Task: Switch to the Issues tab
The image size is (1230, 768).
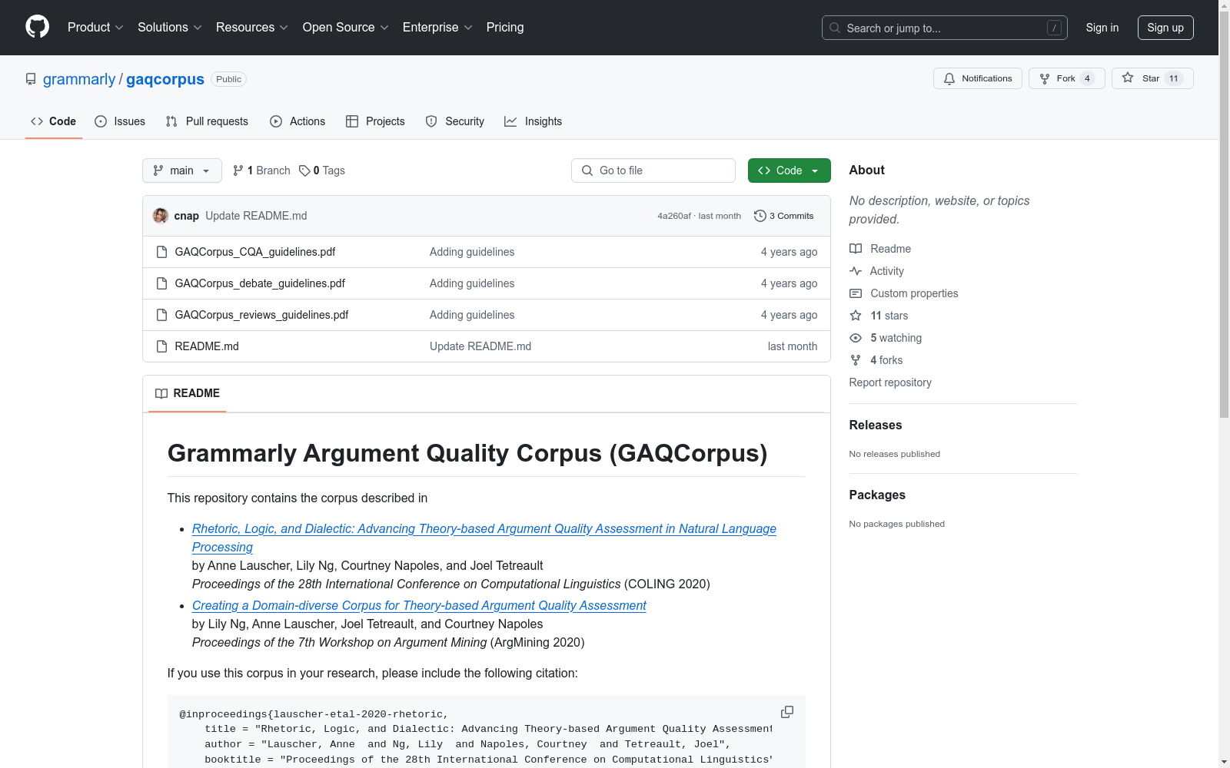Action: 120,121
